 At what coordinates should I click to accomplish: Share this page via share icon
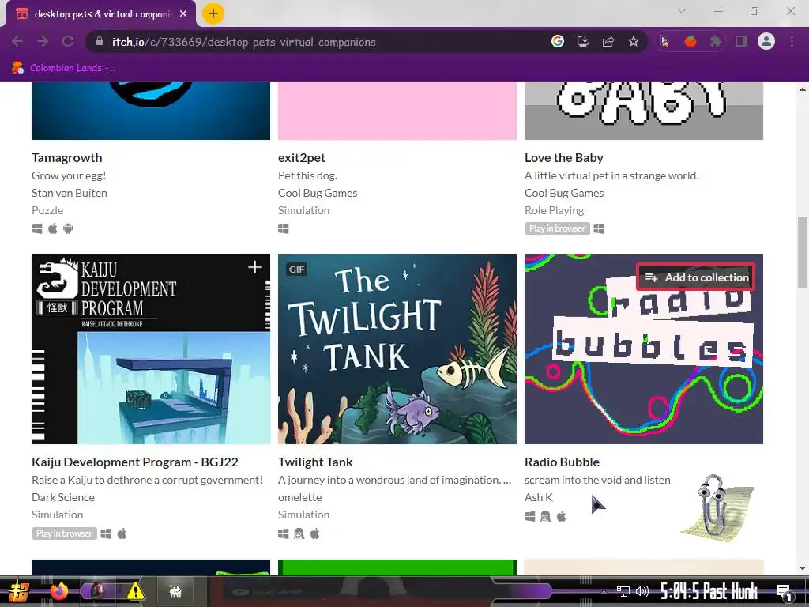pos(608,41)
